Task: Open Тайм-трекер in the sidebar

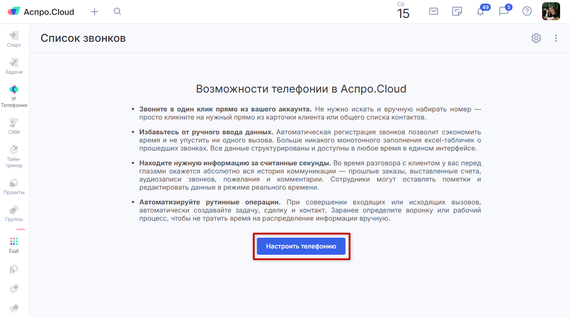Action: coord(14,156)
